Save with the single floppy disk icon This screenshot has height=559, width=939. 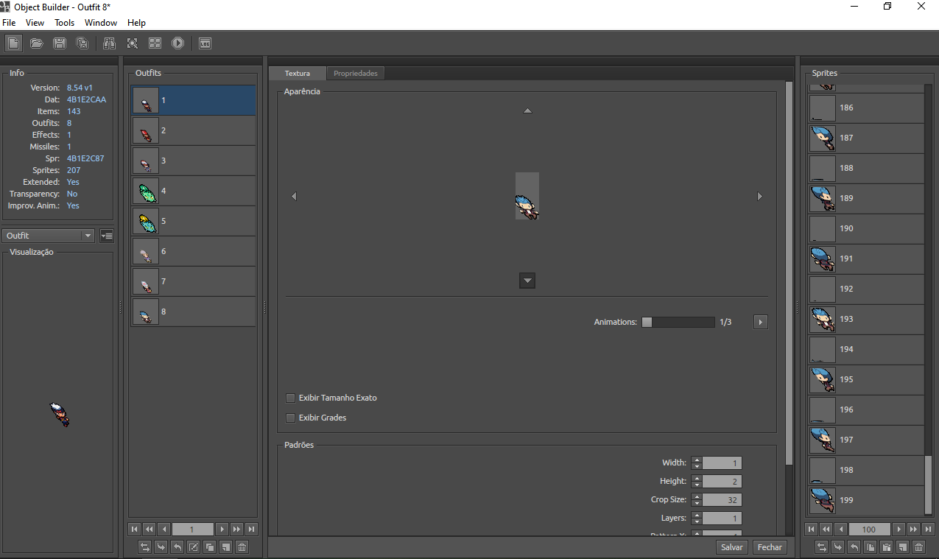tap(60, 43)
